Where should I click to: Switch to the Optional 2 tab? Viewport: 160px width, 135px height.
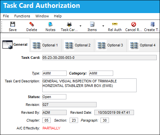[x=78, y=45]
